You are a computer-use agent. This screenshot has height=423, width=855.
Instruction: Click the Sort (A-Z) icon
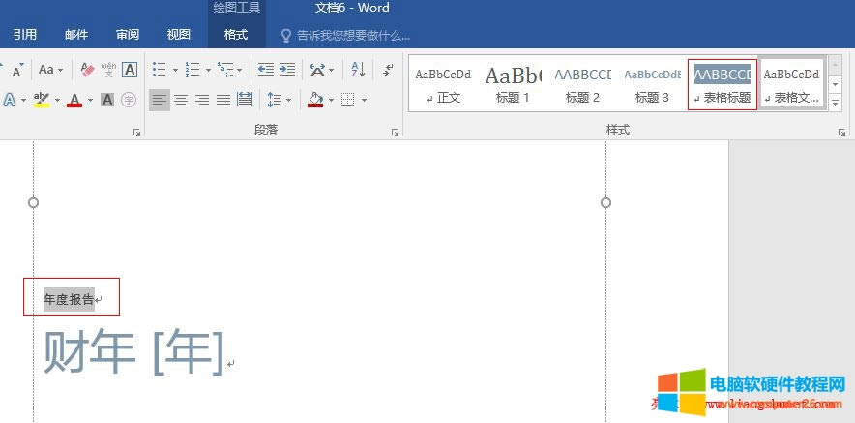coord(358,70)
